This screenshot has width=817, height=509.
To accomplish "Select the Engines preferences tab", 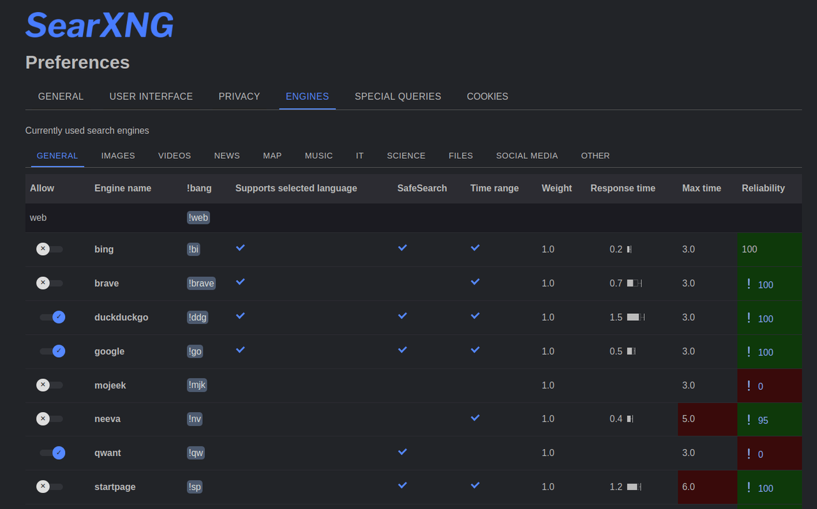I will coord(307,96).
